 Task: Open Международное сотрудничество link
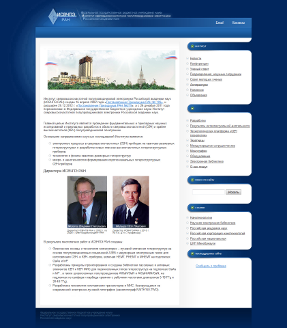tap(213, 146)
